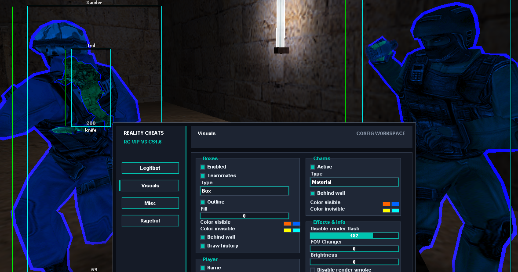This screenshot has width=518, height=272.
Task: Click the CONFIG WORKSPACE label
Action: [x=380, y=133]
